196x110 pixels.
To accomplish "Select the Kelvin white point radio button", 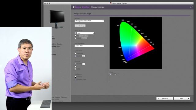I will tap(76, 38).
